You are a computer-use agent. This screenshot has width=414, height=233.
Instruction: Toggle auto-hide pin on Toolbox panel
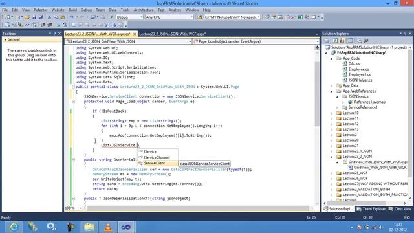point(54,34)
